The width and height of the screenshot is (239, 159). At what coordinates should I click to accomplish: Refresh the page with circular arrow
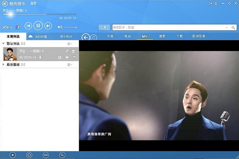94,37
